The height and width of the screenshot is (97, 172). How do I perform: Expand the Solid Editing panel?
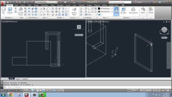[x=33, y=18]
